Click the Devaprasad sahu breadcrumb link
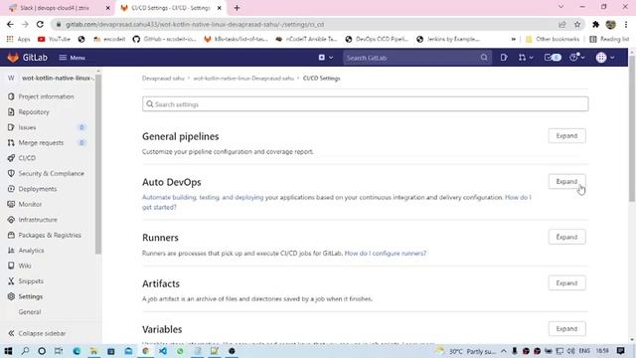636x358 pixels. coord(163,79)
